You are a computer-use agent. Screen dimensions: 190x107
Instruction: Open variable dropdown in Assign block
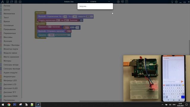(x=50, y=27)
